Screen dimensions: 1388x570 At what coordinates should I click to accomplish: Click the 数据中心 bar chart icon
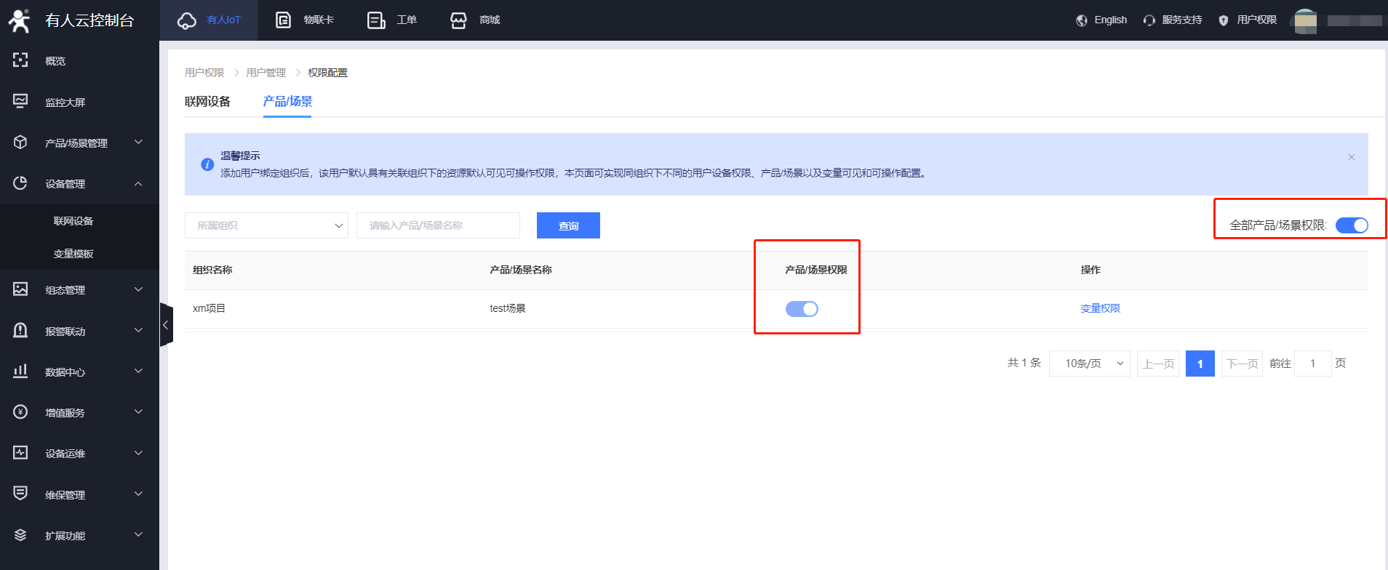coord(20,372)
